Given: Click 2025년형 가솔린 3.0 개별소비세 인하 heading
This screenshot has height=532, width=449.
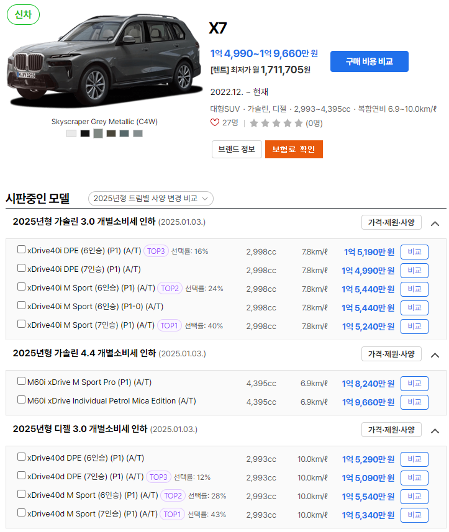Looking at the screenshot, I should point(84,222).
